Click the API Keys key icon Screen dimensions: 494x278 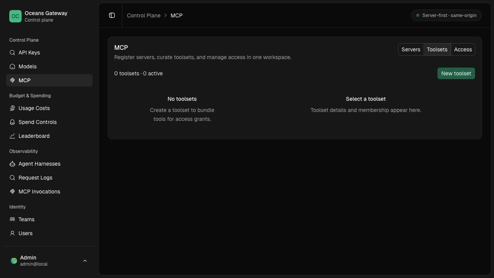point(12,53)
